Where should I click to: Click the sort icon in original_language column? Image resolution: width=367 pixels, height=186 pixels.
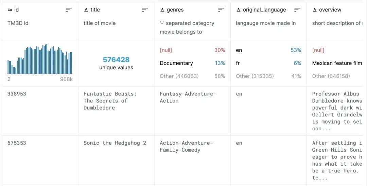[297, 10]
